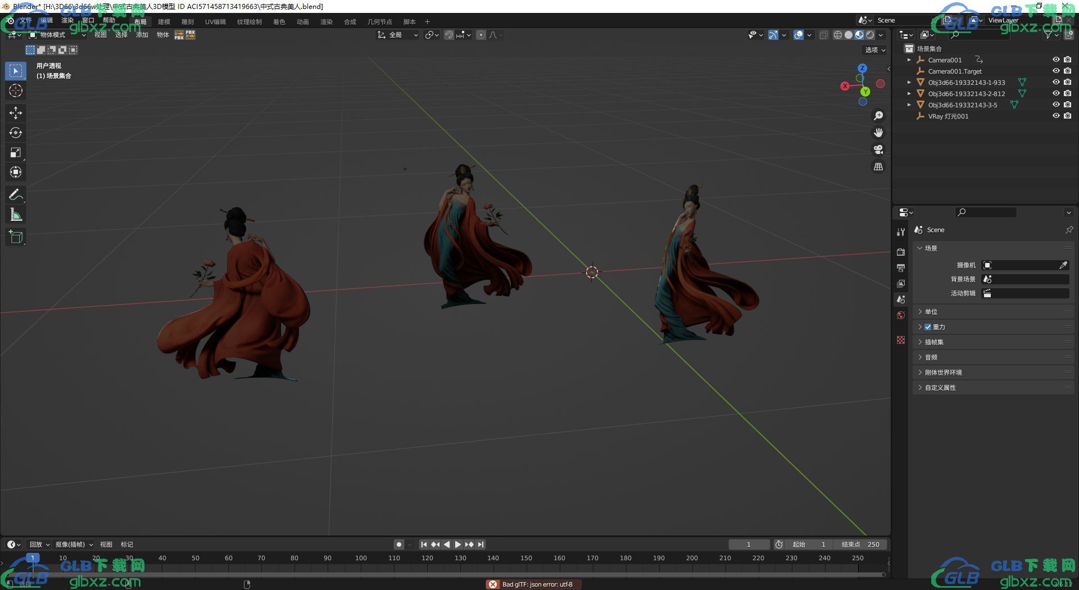1079x590 pixels.
Task: Expand the Obj3d66-19332143-1-933 tree item
Action: [909, 82]
